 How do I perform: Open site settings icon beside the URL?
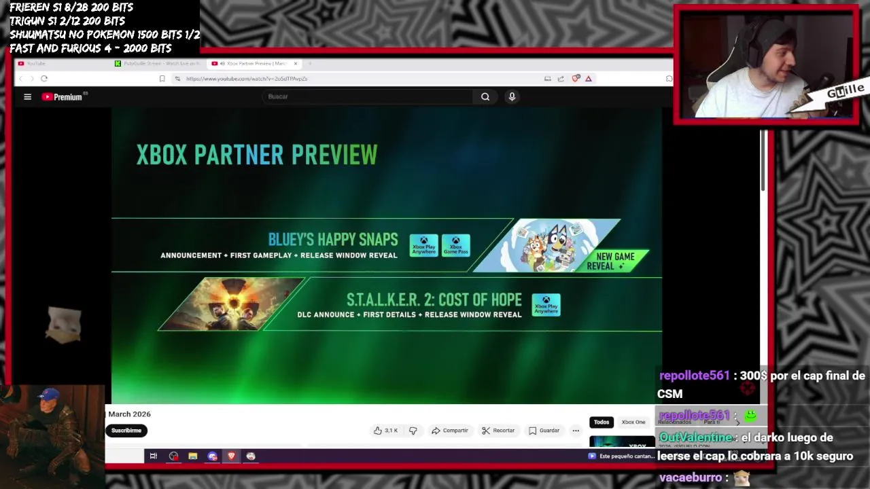tap(177, 79)
